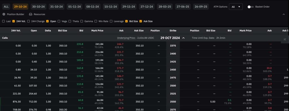Click the 60.8 call bid for strike 2550

coord(80,100)
